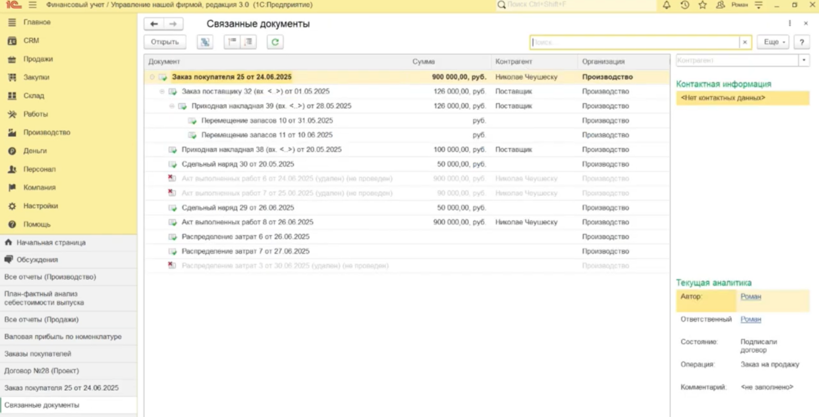Switch to Валовая прибыль по номенклатуре tab
819x417 pixels.
[68, 336]
